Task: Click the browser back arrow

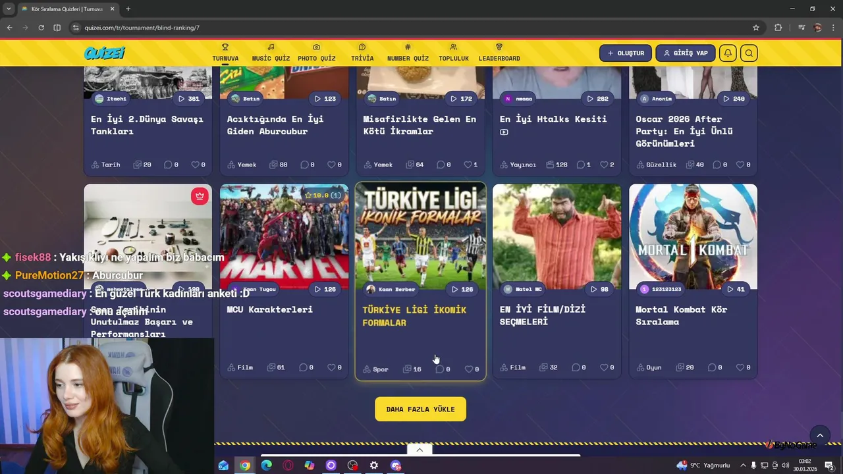Action: [x=9, y=28]
